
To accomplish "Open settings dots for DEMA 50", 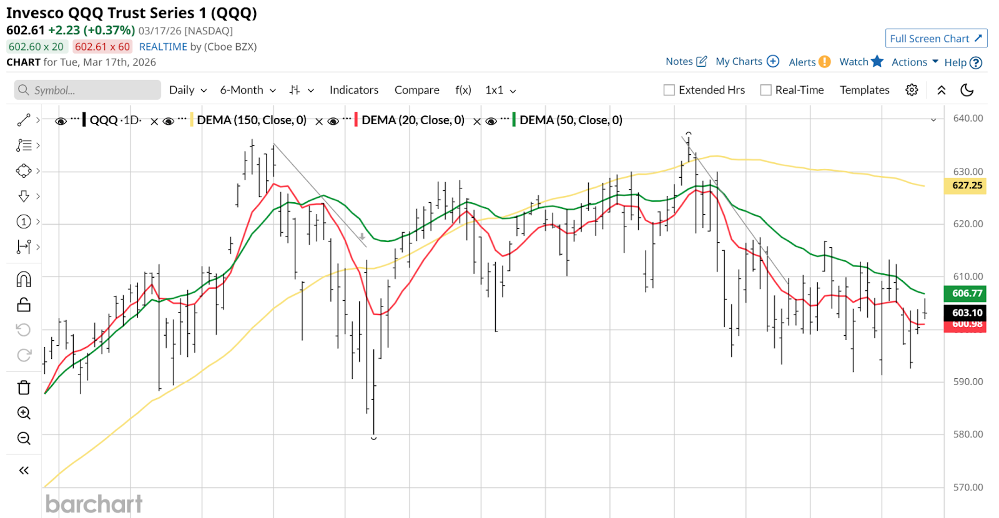I will [505, 118].
